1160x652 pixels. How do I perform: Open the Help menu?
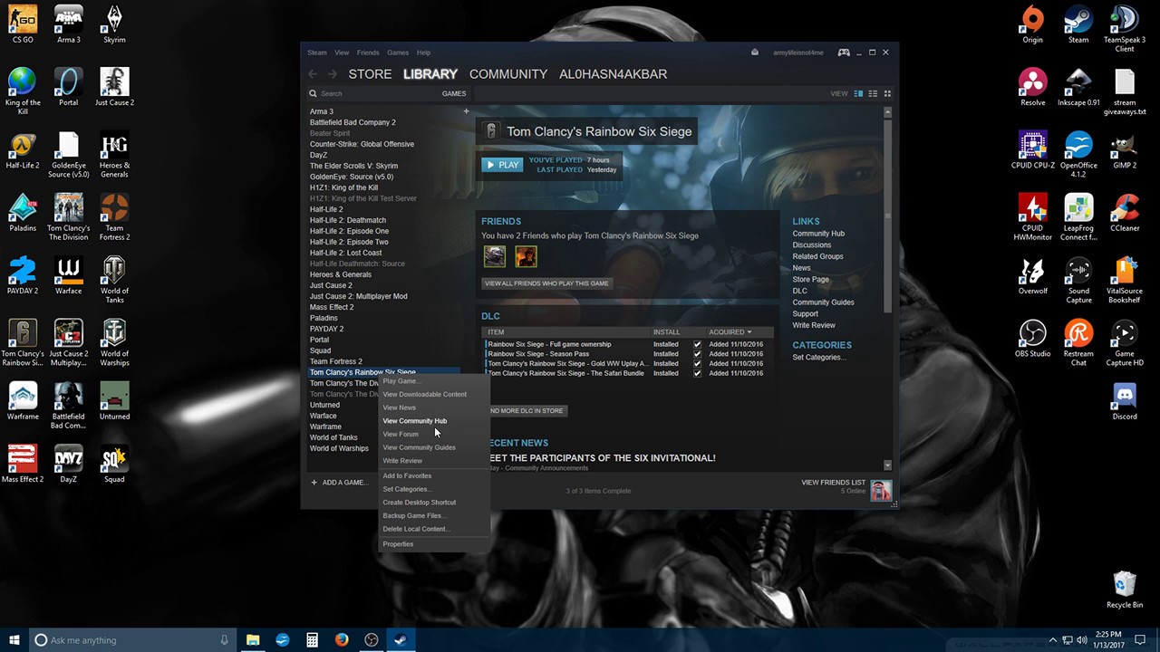(x=423, y=53)
